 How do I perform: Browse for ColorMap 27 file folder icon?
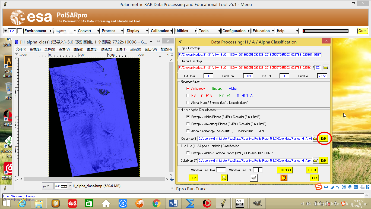(315, 161)
